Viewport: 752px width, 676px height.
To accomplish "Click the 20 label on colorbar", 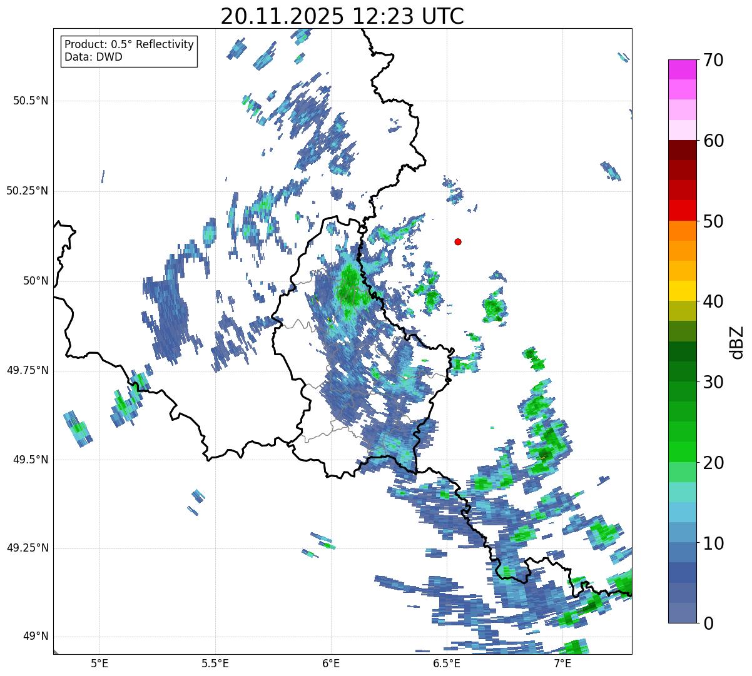I will pyautogui.click(x=714, y=463).
